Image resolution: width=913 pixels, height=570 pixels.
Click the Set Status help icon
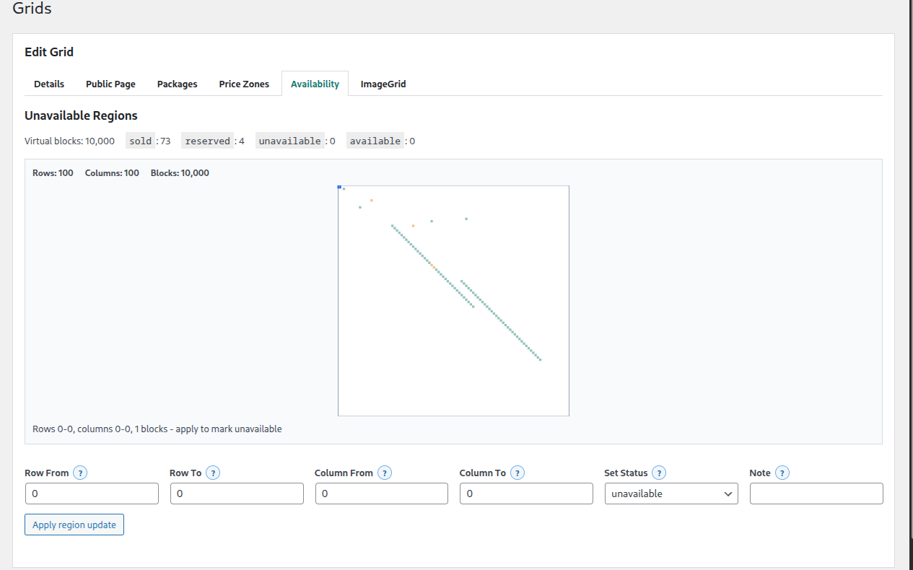click(659, 473)
